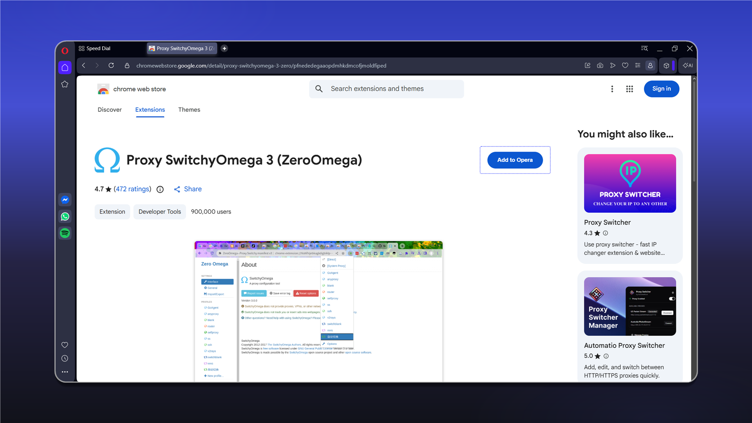Click the chrome web store logo
Image resolution: width=752 pixels, height=423 pixels.
click(132, 89)
